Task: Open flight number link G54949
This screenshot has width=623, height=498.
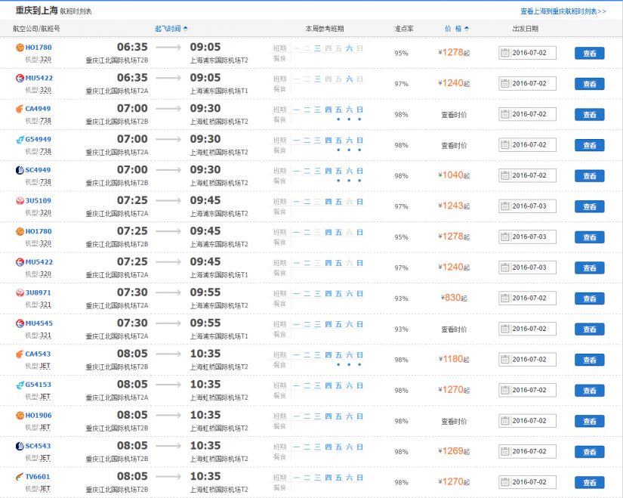Action: pos(39,139)
